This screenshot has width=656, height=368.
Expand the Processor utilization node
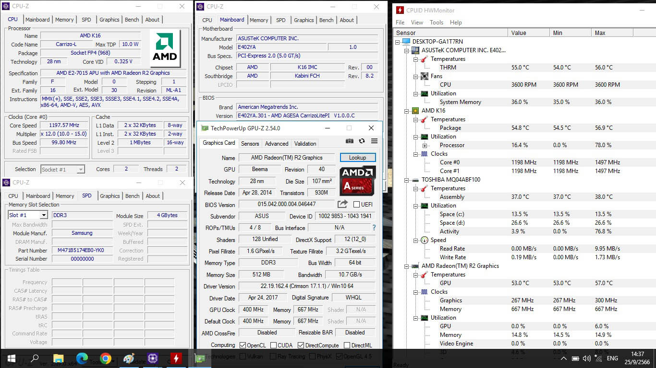(x=425, y=145)
